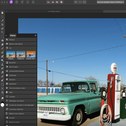Select the Dodge Brush tool
126x126 pixels.
coord(2,60)
